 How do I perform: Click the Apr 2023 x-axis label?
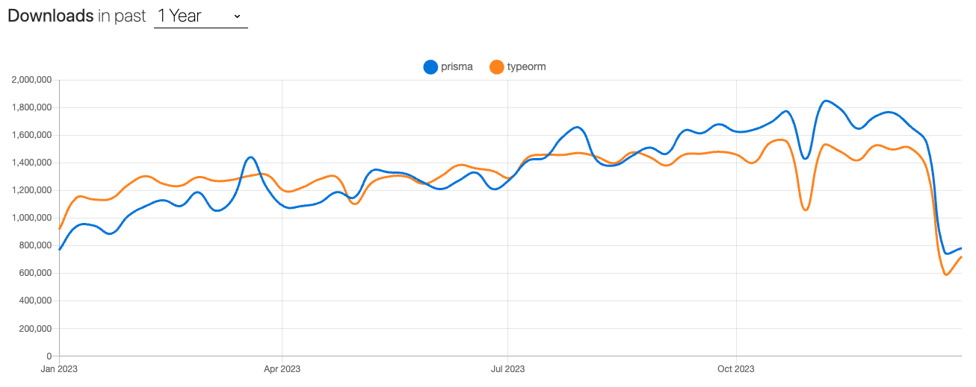[282, 368]
